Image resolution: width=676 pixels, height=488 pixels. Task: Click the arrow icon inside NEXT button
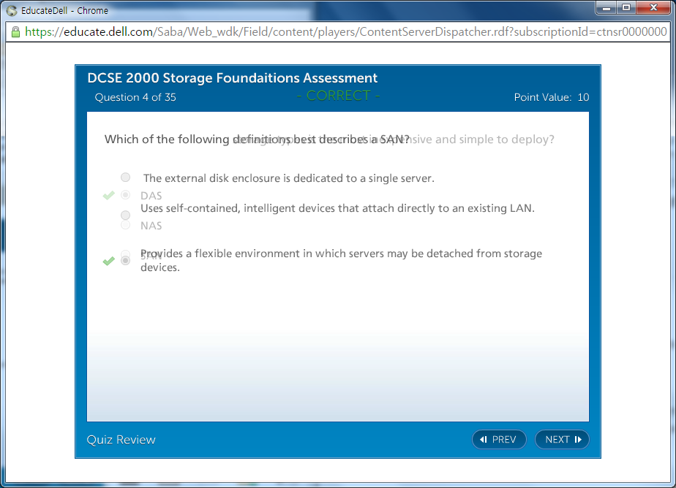click(x=578, y=439)
